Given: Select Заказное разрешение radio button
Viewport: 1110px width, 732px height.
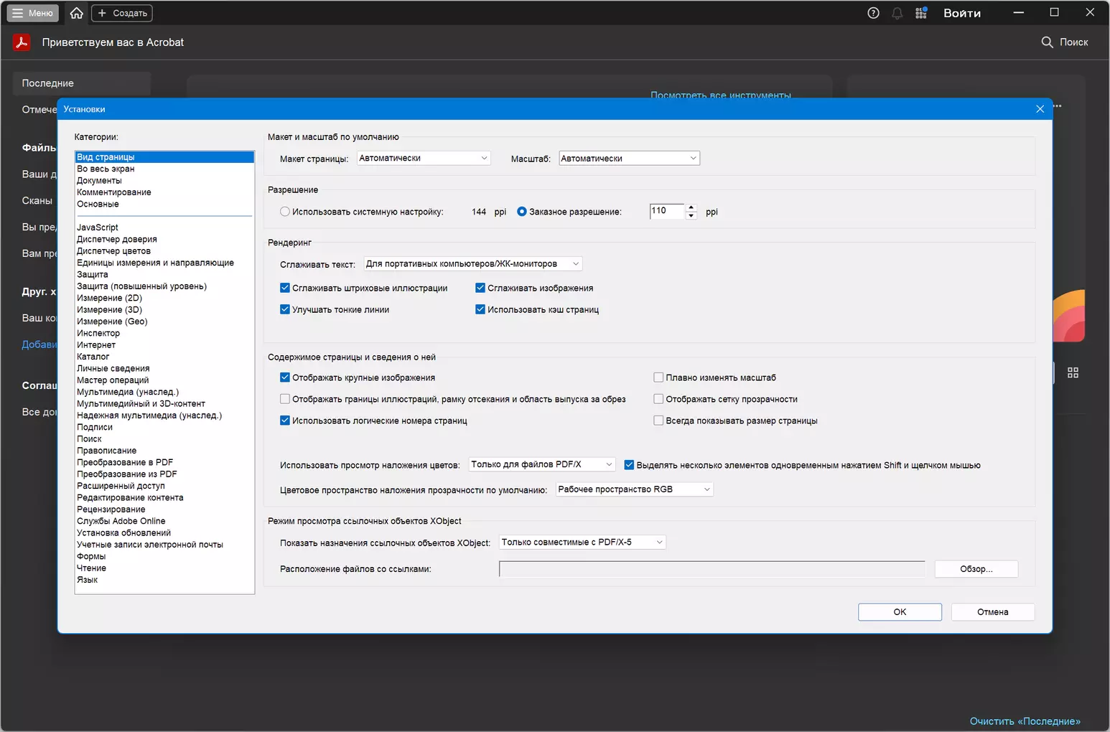Looking at the screenshot, I should tap(522, 212).
